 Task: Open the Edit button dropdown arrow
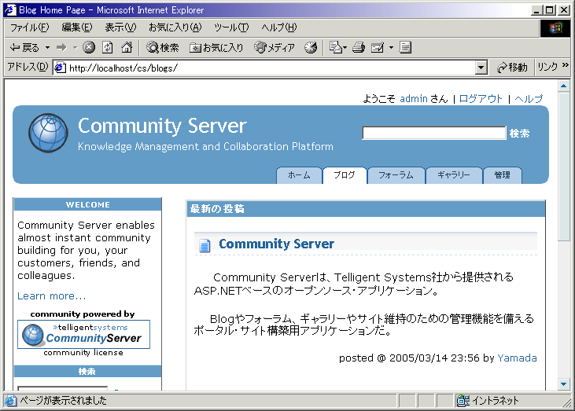pyautogui.click(x=391, y=47)
